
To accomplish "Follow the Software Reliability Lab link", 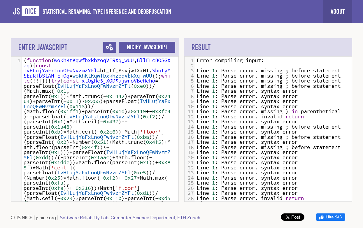I will 84,218.
